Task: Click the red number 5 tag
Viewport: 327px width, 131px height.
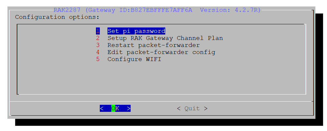Action: tap(98, 59)
